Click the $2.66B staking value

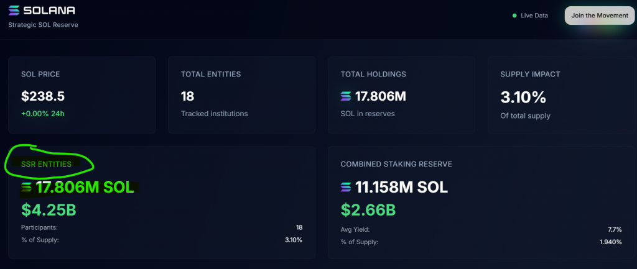[x=368, y=210]
